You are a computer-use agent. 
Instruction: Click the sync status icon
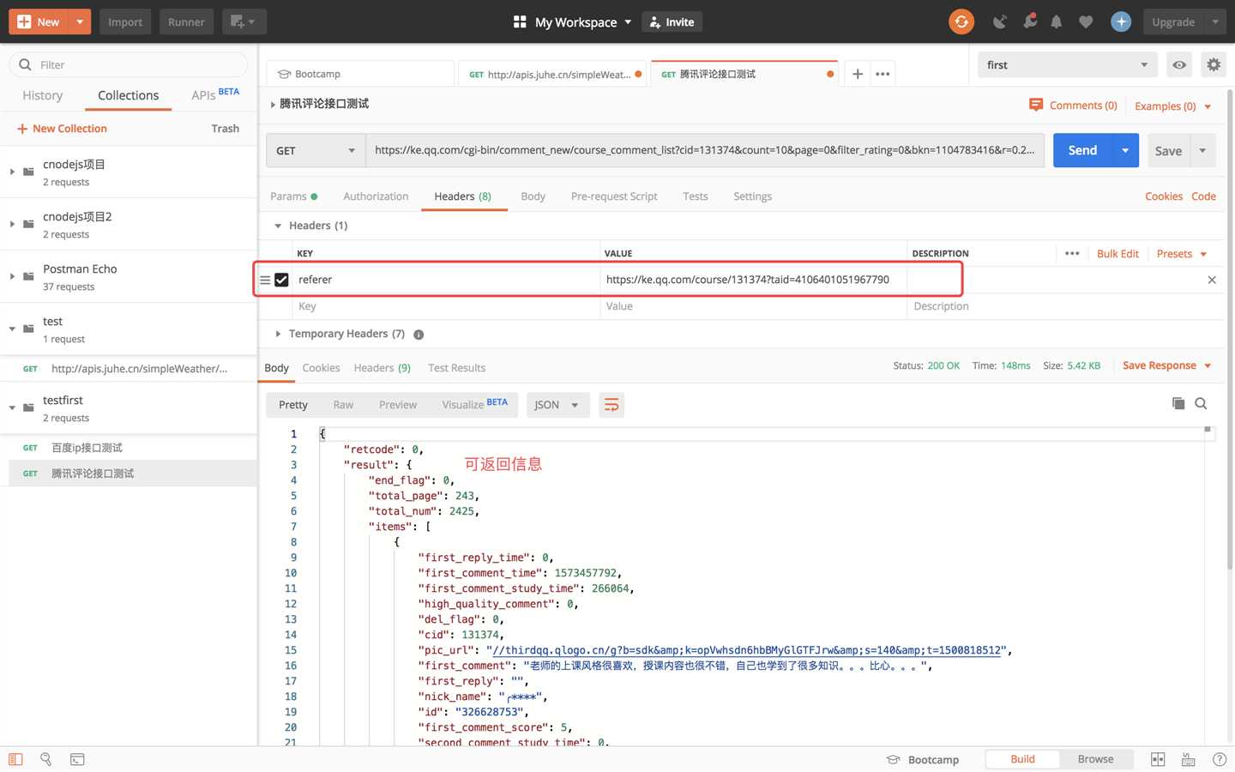(961, 21)
